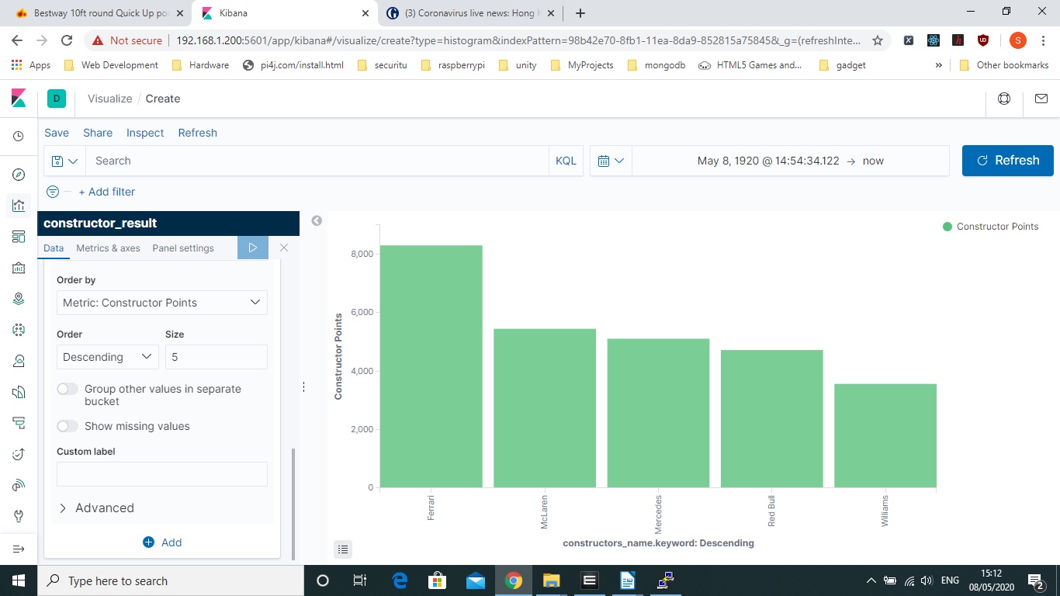Toggle Group other values in separate bucket
Image resolution: width=1060 pixels, height=596 pixels.
[x=68, y=389]
